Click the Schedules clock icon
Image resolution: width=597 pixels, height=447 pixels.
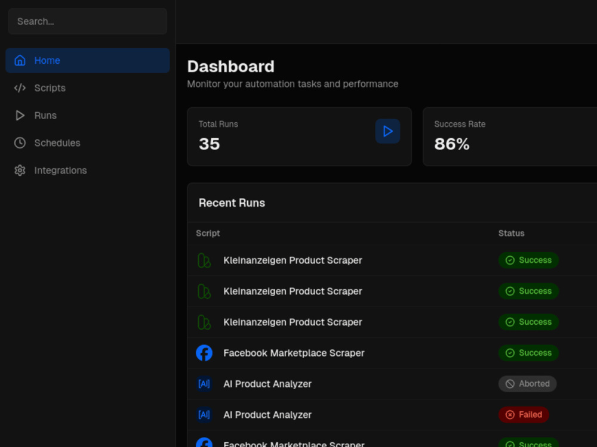pos(20,143)
